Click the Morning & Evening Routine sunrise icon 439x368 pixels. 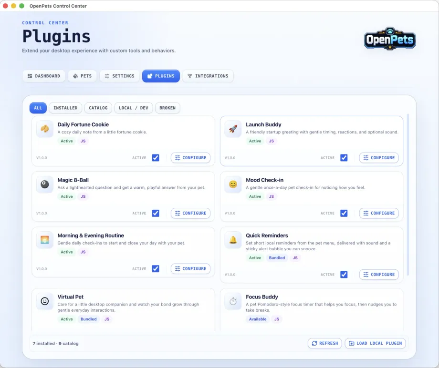pyautogui.click(x=45, y=240)
